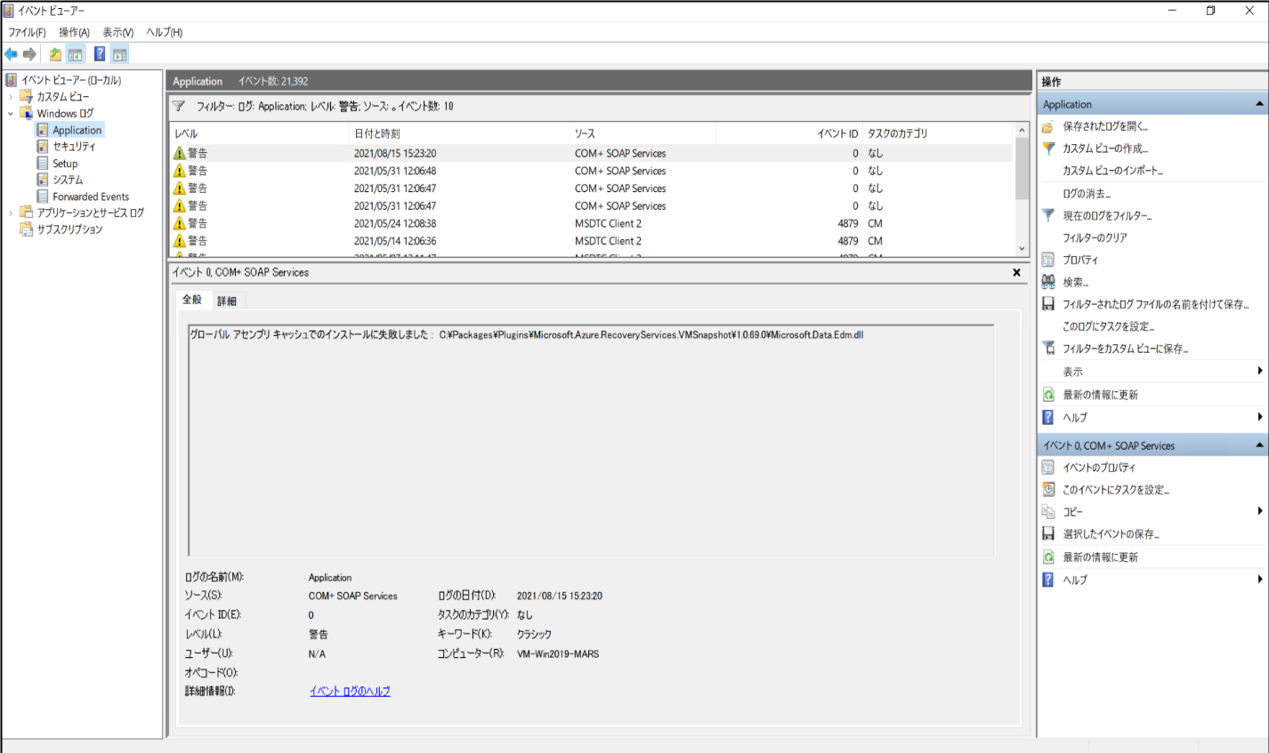Viewport: 1269px width, 753px height.
Task: Select Forwarded Events log
Action: pos(91,196)
